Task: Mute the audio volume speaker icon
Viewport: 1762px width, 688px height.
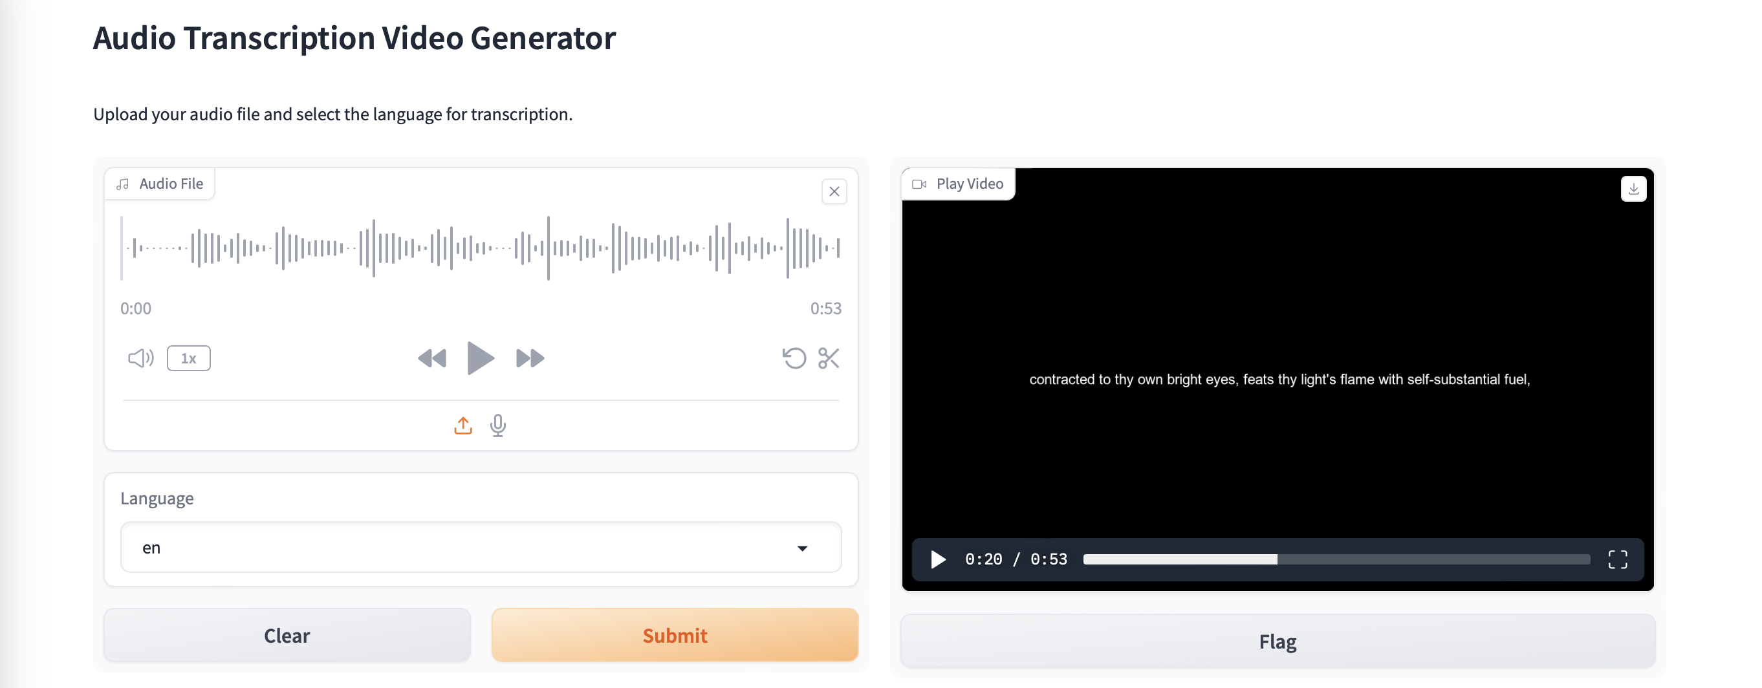Action: click(x=141, y=358)
